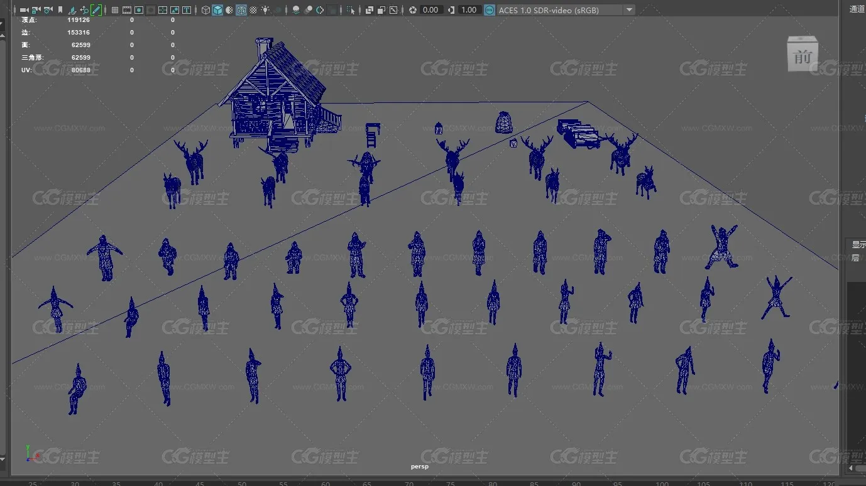Screen dimensions: 866x486
Task: Toggle the Lock Camera icon
Action: (x=36, y=10)
